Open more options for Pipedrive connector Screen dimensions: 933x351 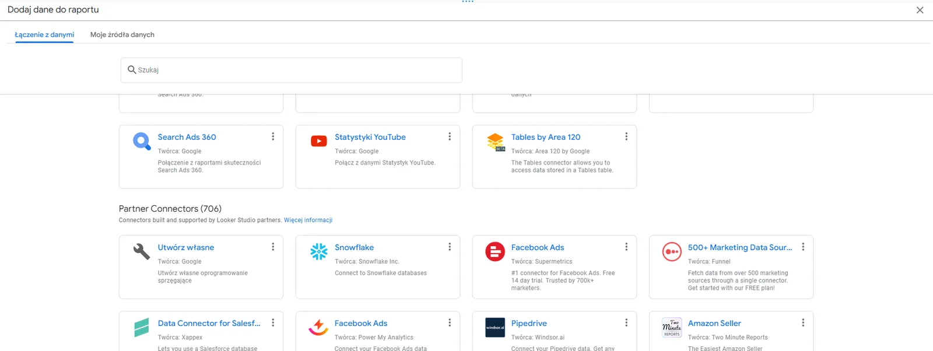[x=626, y=322]
